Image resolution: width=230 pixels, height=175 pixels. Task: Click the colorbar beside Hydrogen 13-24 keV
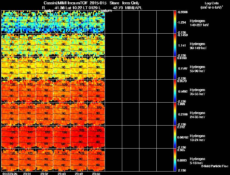pyautogui.click(x=175, y=137)
